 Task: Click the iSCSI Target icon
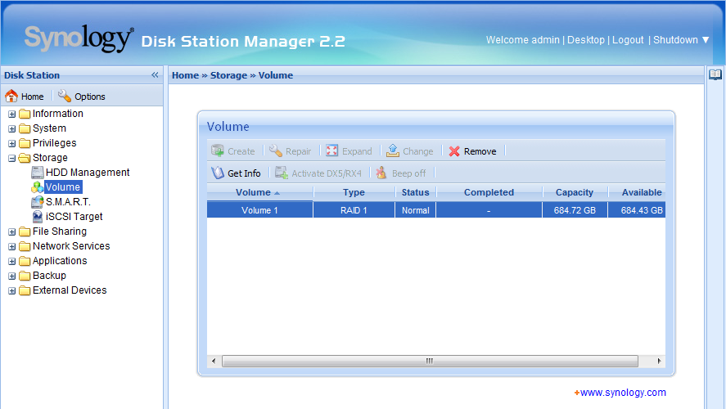click(x=38, y=217)
